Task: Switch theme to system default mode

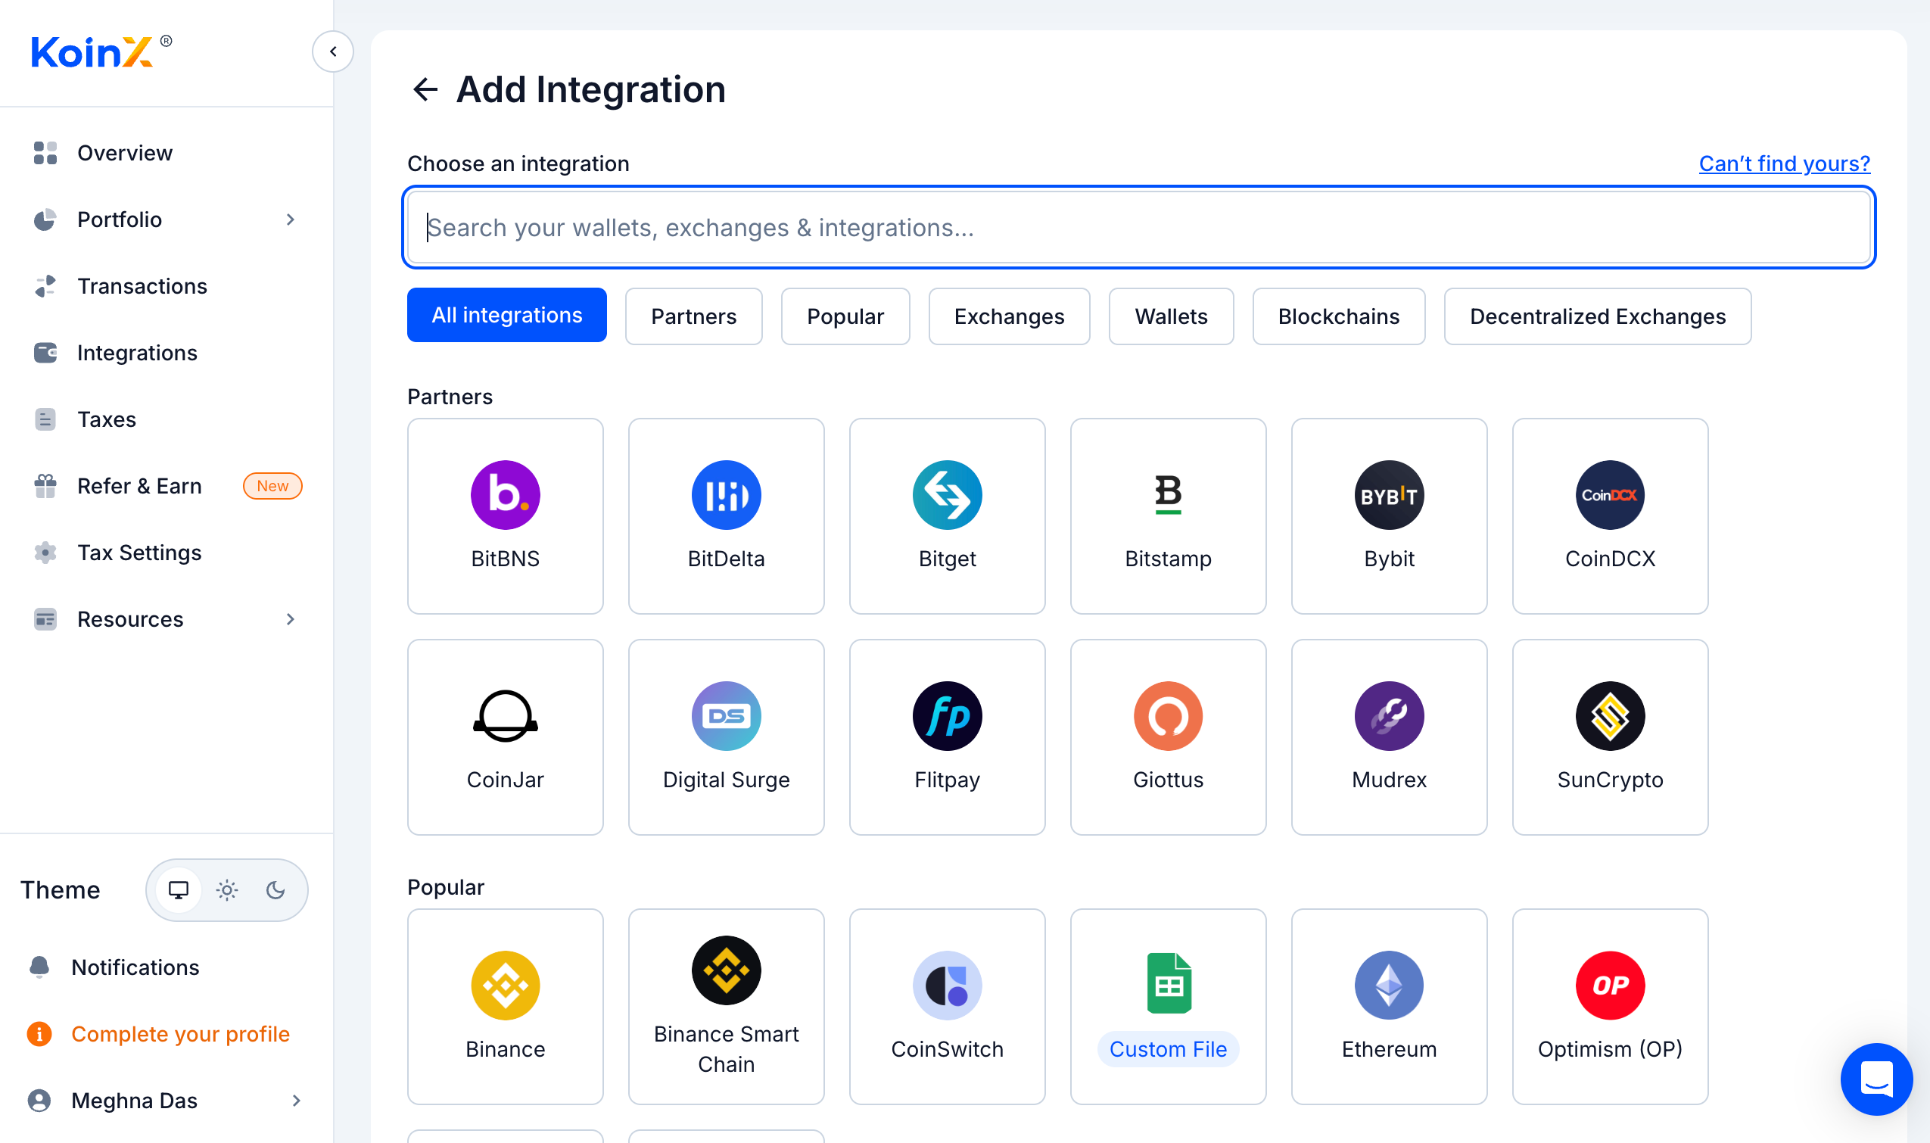Action: click(x=179, y=889)
